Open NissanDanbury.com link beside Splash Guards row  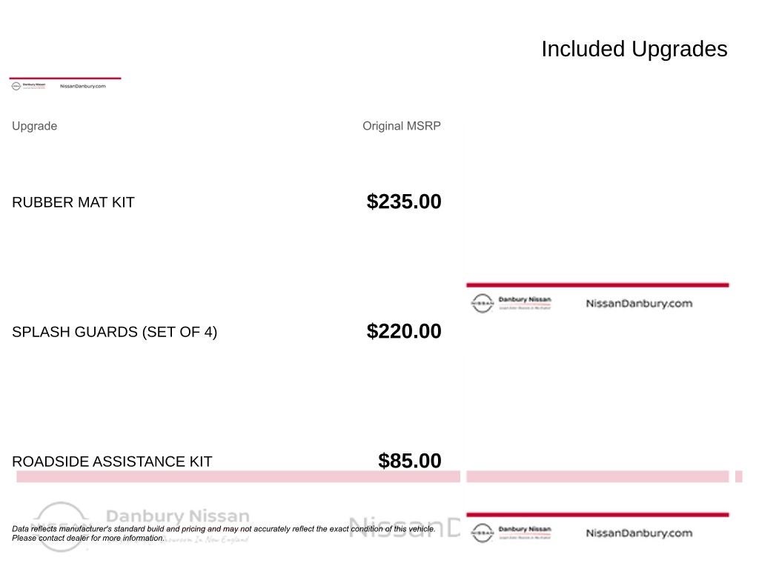(x=639, y=303)
